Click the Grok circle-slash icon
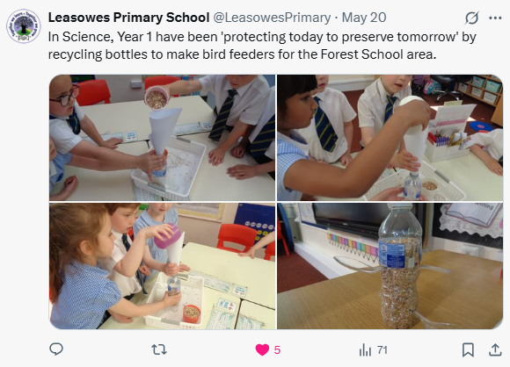510x367 pixels. 471,18
